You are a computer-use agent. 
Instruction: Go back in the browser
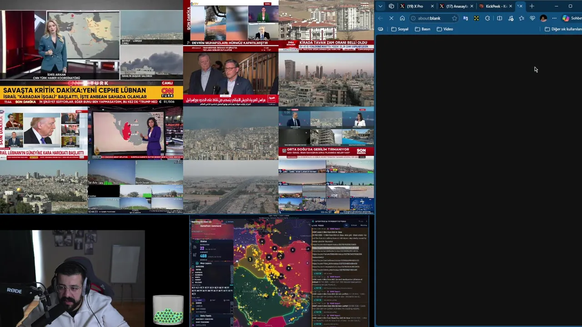coord(381,18)
